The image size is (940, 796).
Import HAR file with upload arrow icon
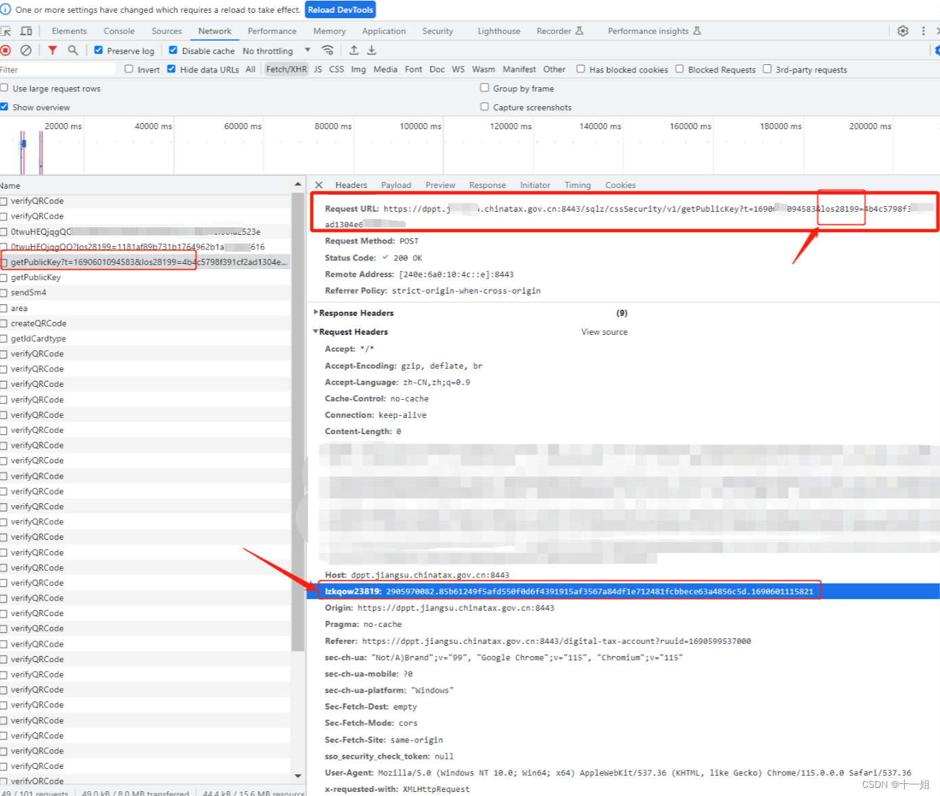point(354,50)
